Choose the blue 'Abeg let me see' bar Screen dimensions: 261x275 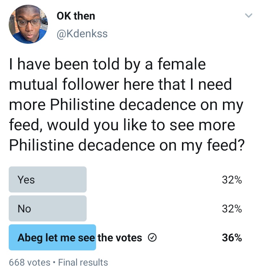[x=52, y=237]
